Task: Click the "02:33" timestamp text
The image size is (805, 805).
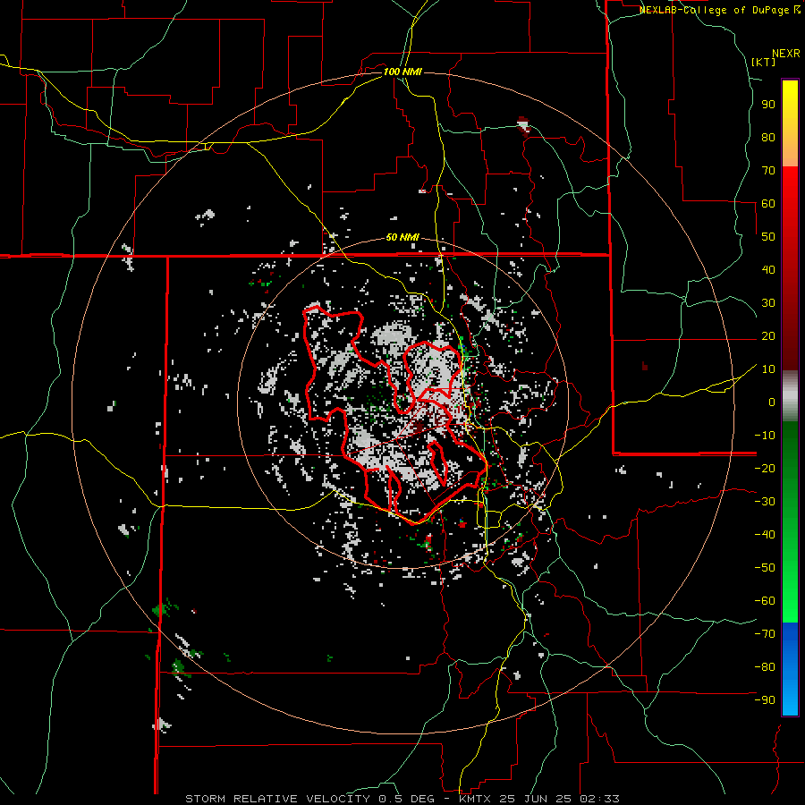Action: pos(600,799)
